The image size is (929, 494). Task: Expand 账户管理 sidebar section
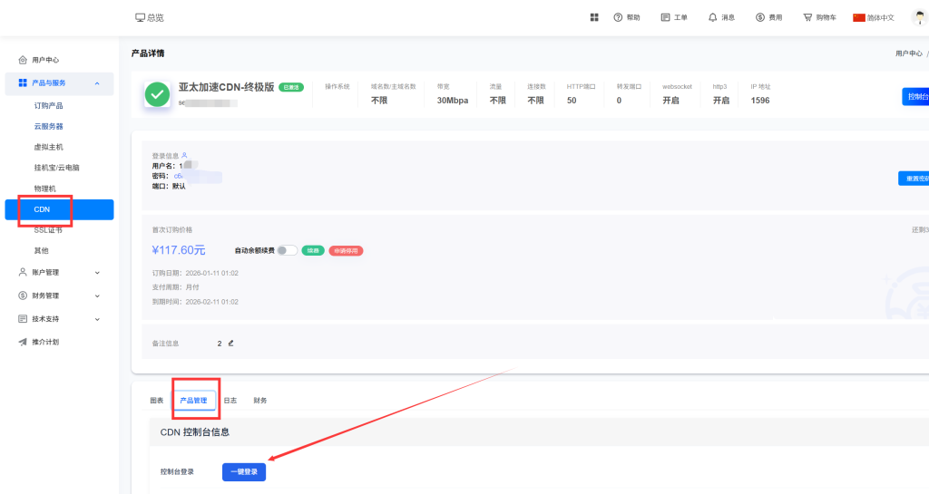[x=59, y=272]
